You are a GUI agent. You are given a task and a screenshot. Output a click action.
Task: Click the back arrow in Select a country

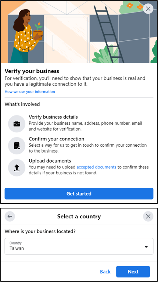(x=10, y=216)
